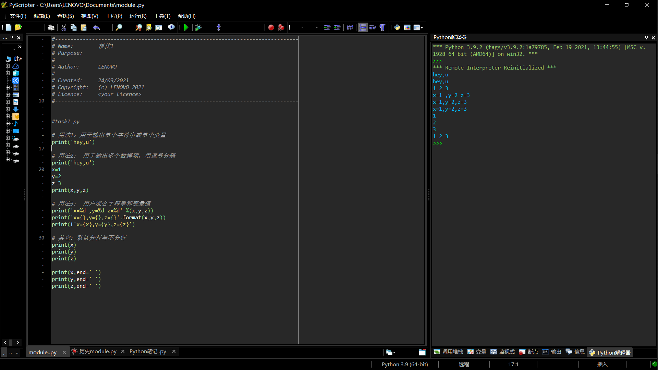
Task: Click the Undo arrow icon
Action: point(96,28)
